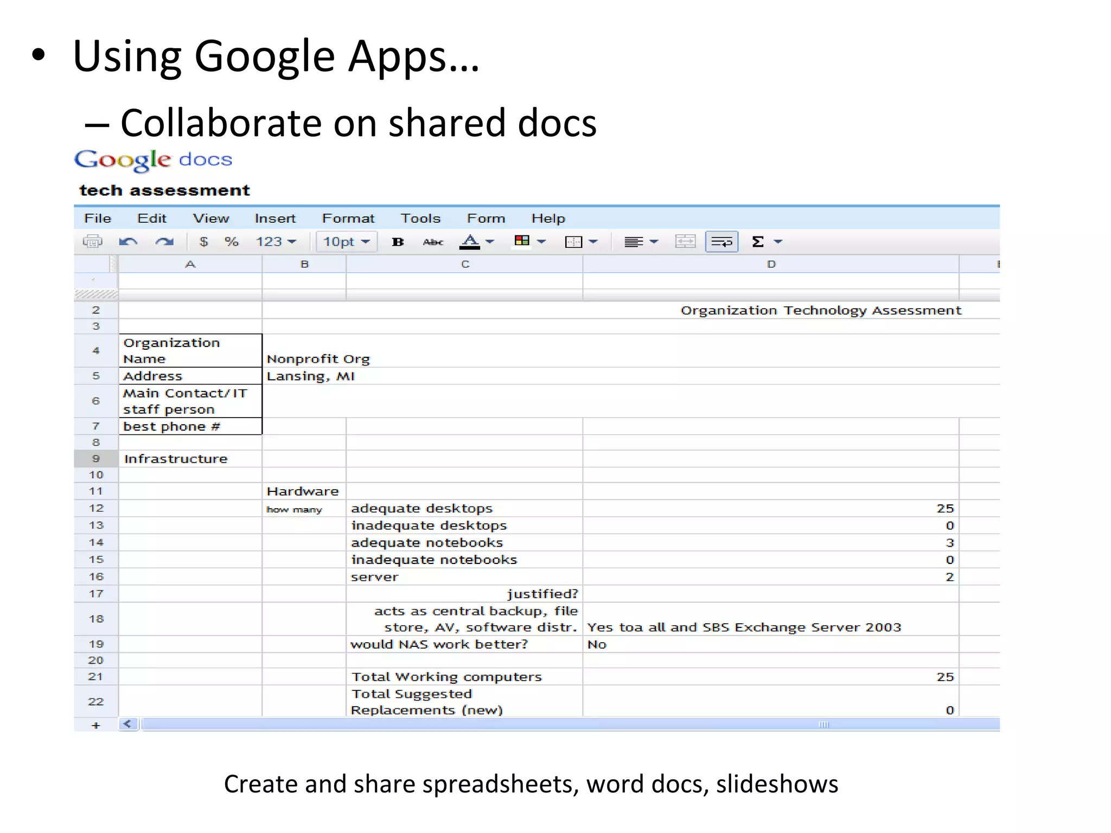
Task: Open the View menu
Action: (x=211, y=219)
